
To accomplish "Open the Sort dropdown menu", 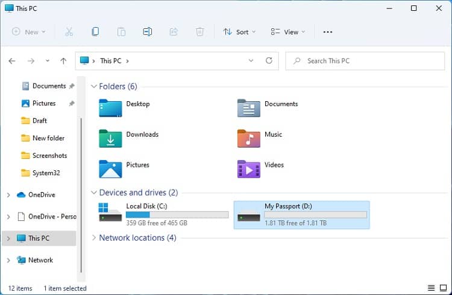I will 239,32.
